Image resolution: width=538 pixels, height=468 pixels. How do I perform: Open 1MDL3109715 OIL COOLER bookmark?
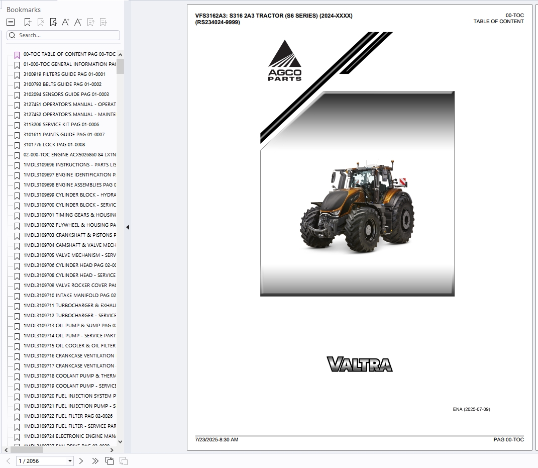point(70,346)
